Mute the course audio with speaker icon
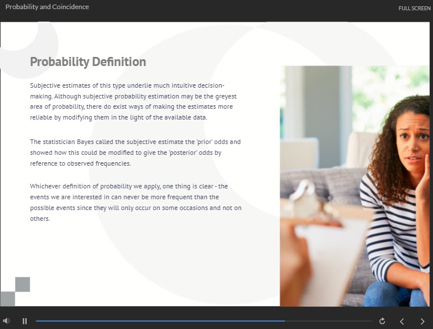 click(7, 321)
